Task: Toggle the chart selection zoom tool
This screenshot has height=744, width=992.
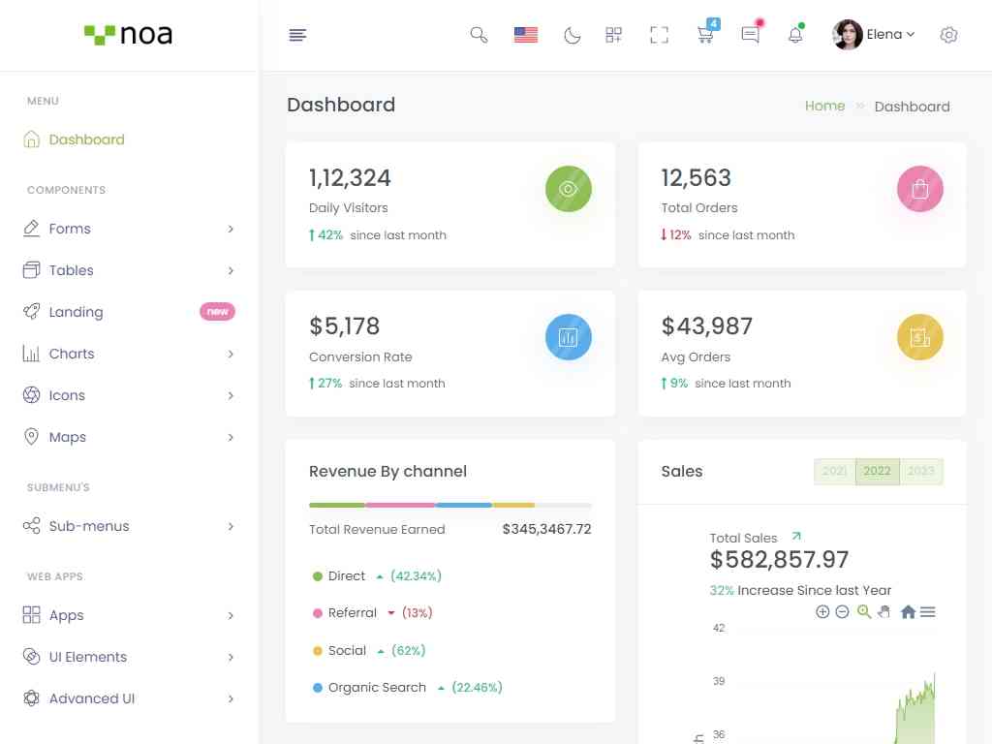Action: [x=864, y=611]
